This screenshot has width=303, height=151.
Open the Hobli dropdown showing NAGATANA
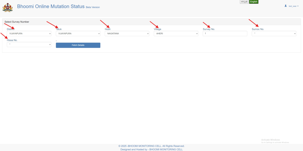click(x=127, y=34)
